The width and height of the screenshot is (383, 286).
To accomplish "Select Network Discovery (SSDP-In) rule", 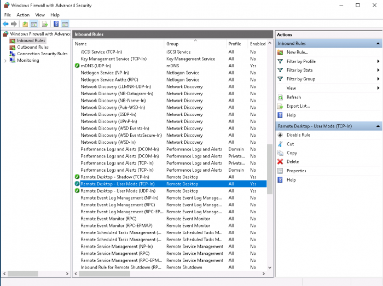I will tap(170, 114).
